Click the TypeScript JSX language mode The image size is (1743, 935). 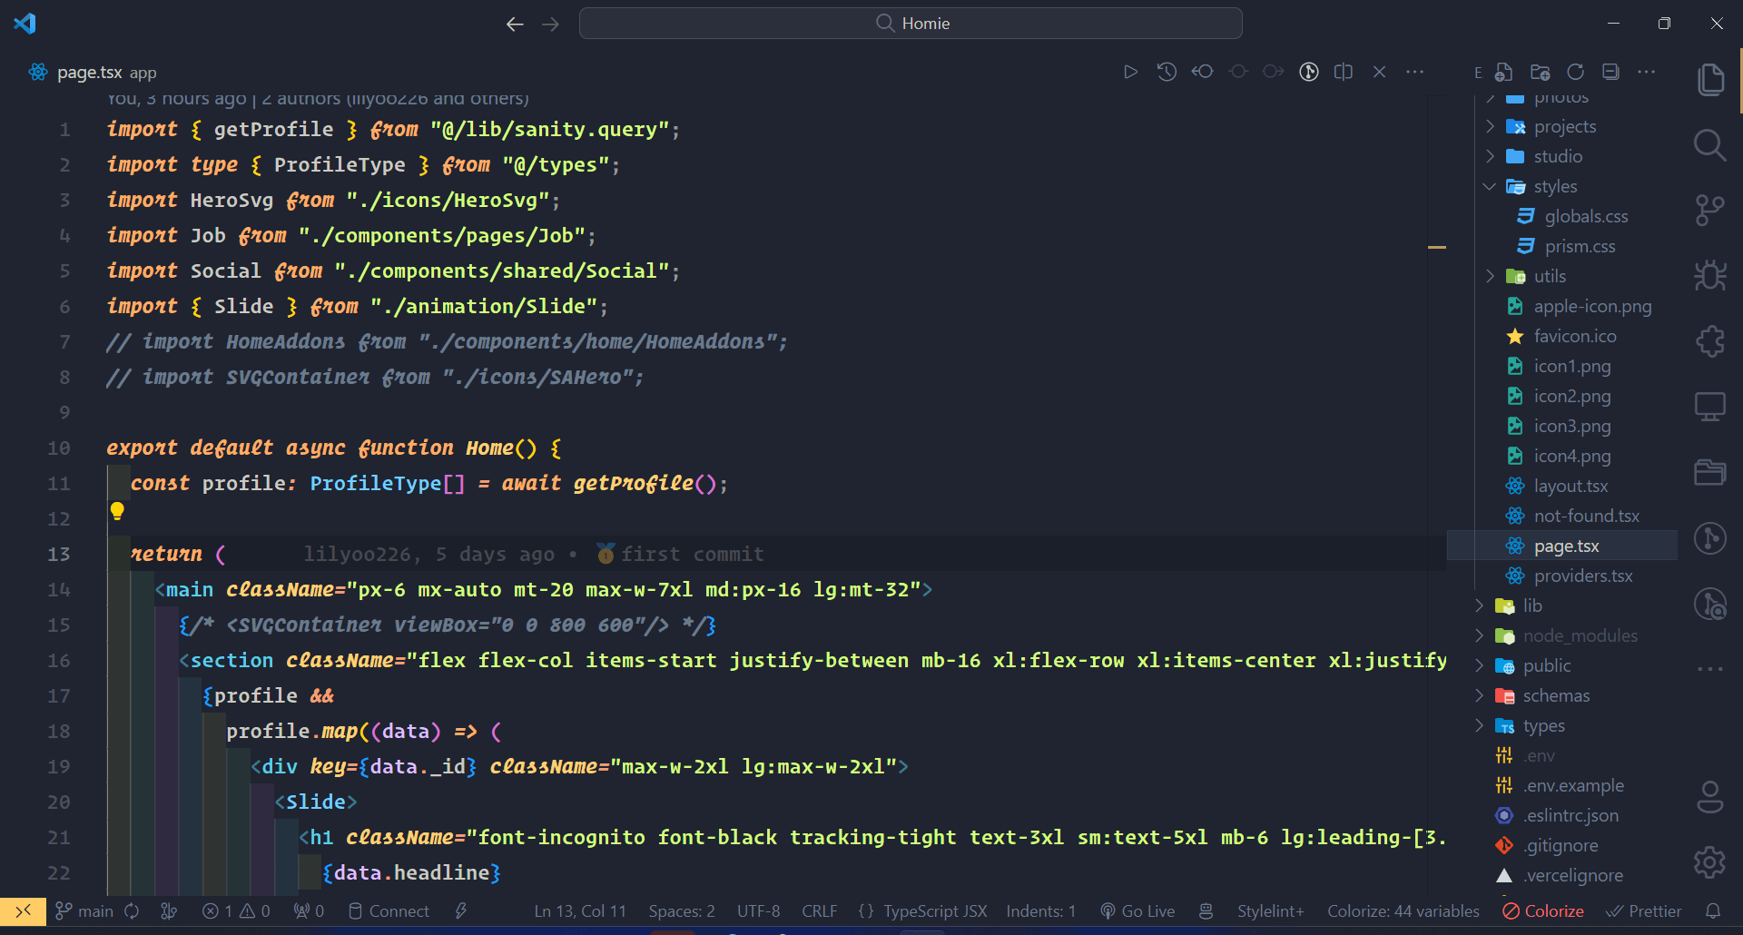tap(934, 910)
